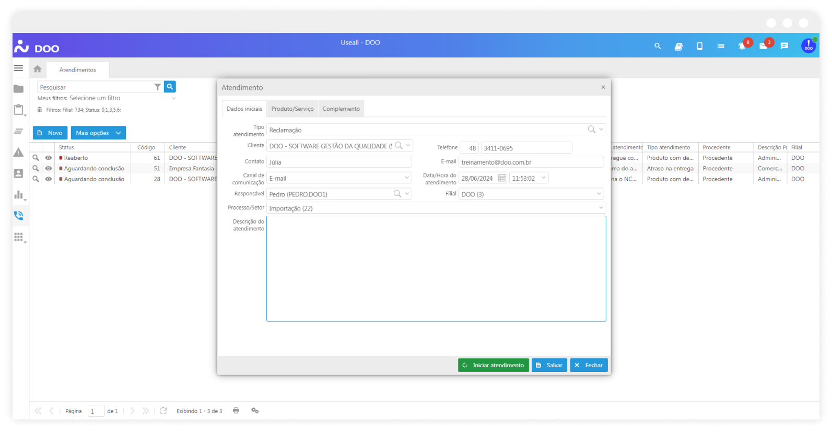Click the mobile device icon in header
The image size is (832, 432).
point(699,46)
